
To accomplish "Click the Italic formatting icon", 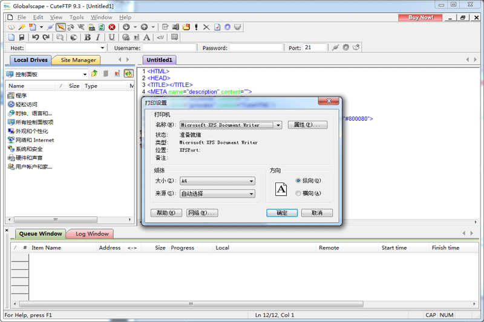I will click(x=98, y=37).
